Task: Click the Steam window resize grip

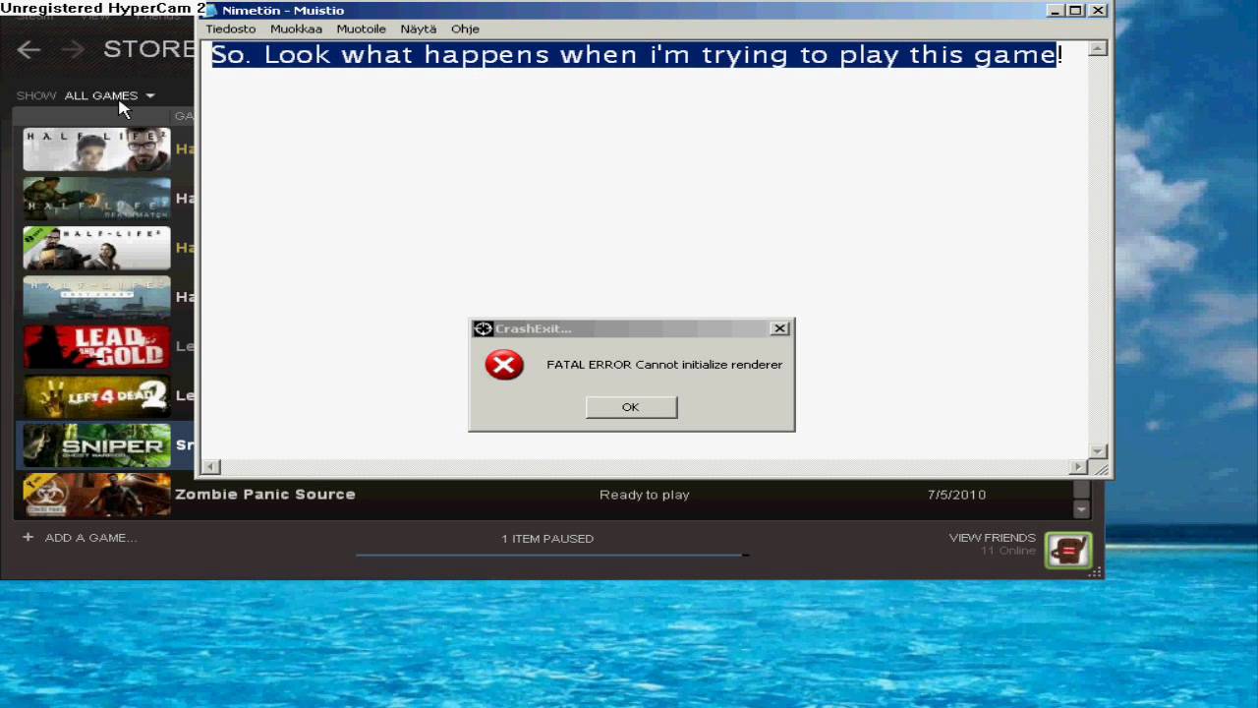Action: coord(1096,572)
